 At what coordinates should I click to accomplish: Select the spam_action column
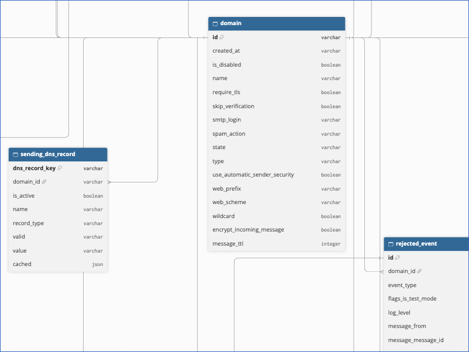(x=277, y=134)
